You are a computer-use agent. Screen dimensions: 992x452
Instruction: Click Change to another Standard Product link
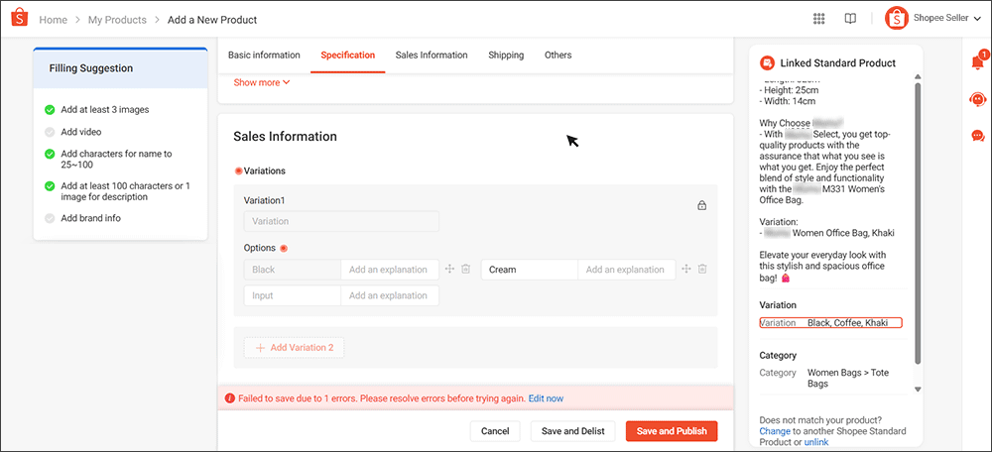click(x=775, y=431)
